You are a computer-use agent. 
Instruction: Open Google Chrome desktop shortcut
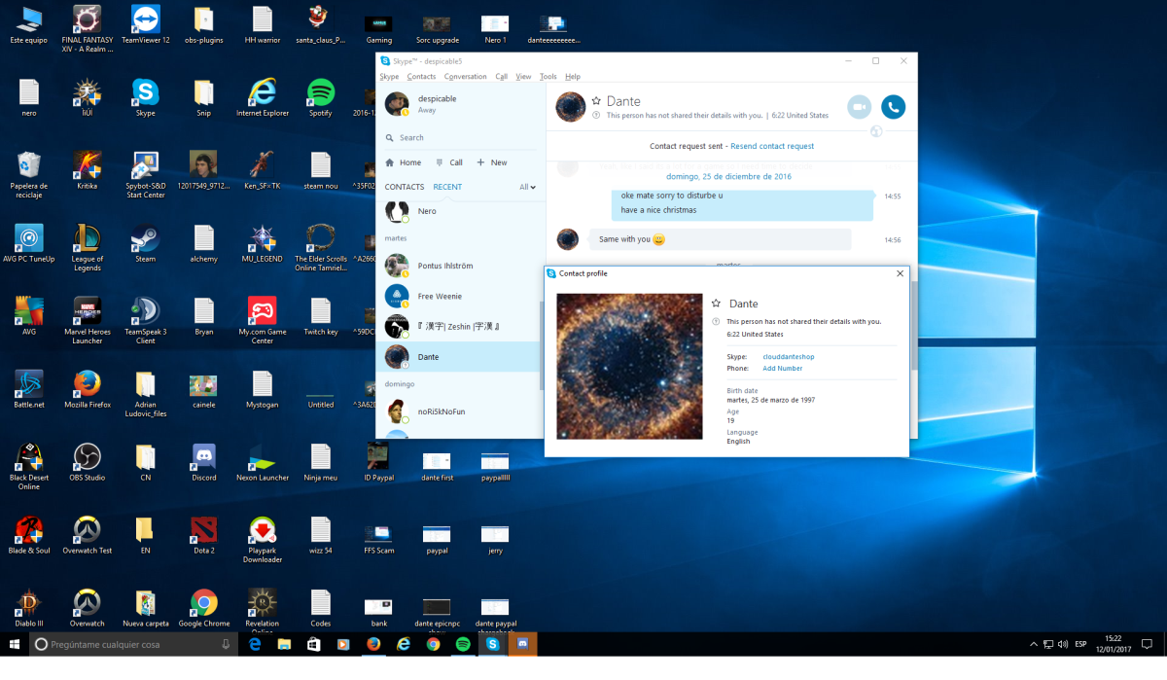click(204, 608)
